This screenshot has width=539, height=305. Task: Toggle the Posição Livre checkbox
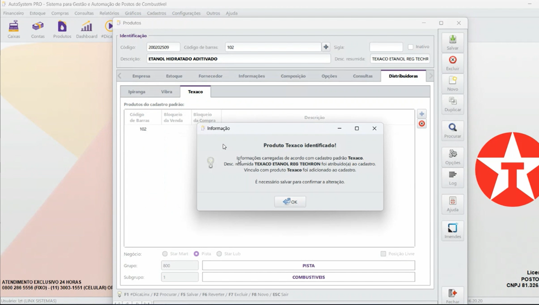(x=383, y=254)
